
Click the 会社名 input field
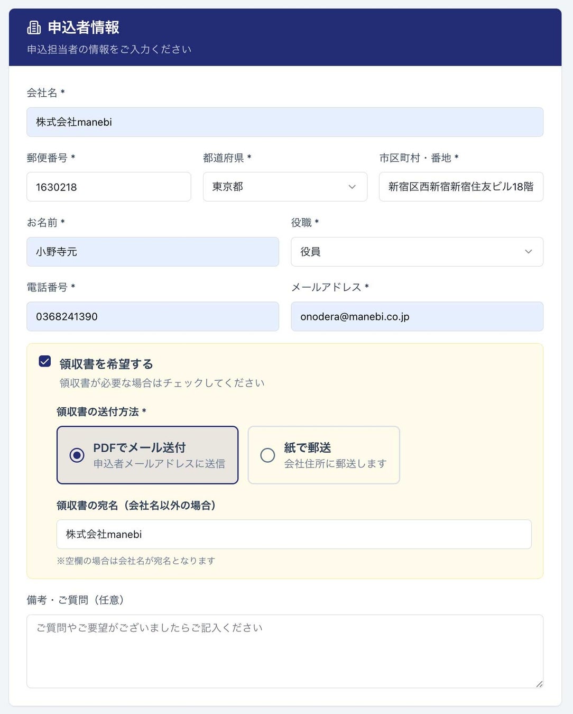[x=284, y=122]
